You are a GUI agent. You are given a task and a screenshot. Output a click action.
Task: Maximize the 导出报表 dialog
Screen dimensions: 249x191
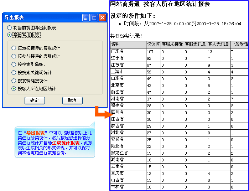point(94,17)
